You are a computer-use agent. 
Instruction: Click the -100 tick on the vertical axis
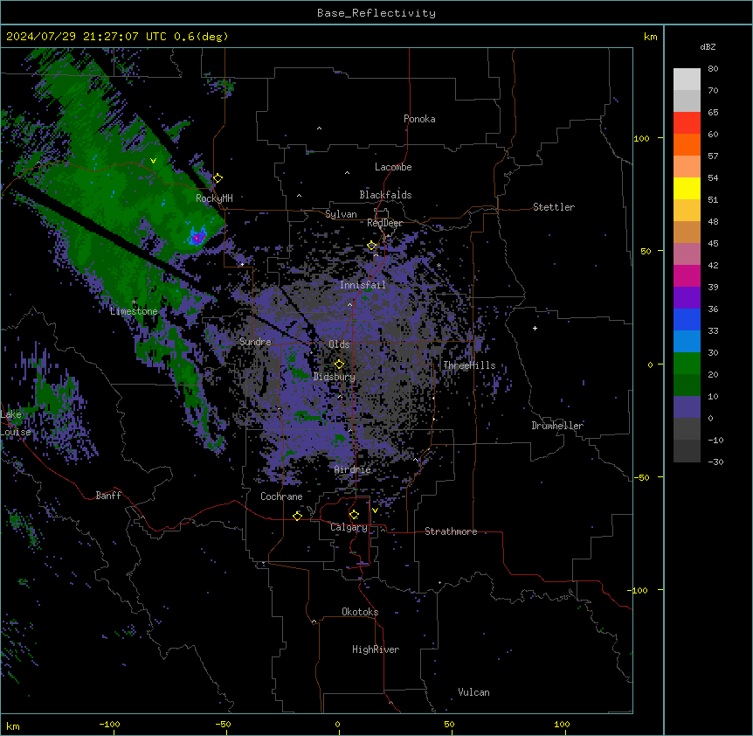[x=639, y=590]
